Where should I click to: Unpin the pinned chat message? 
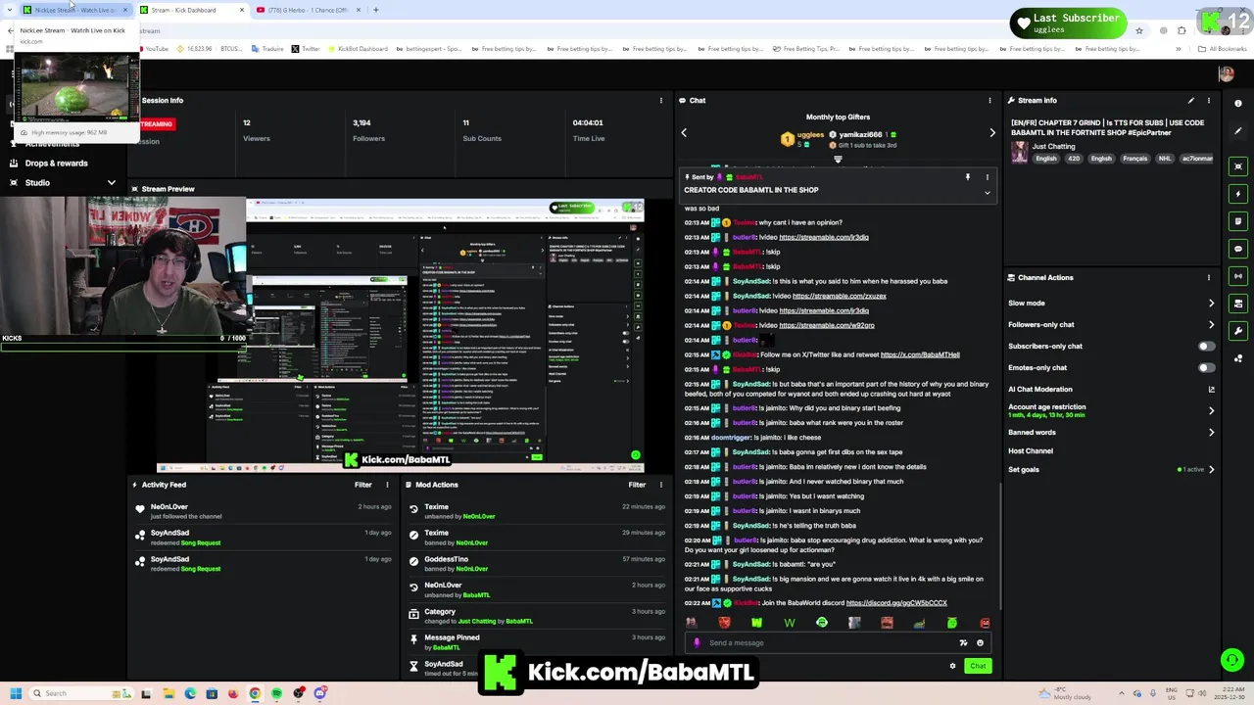coord(968,177)
